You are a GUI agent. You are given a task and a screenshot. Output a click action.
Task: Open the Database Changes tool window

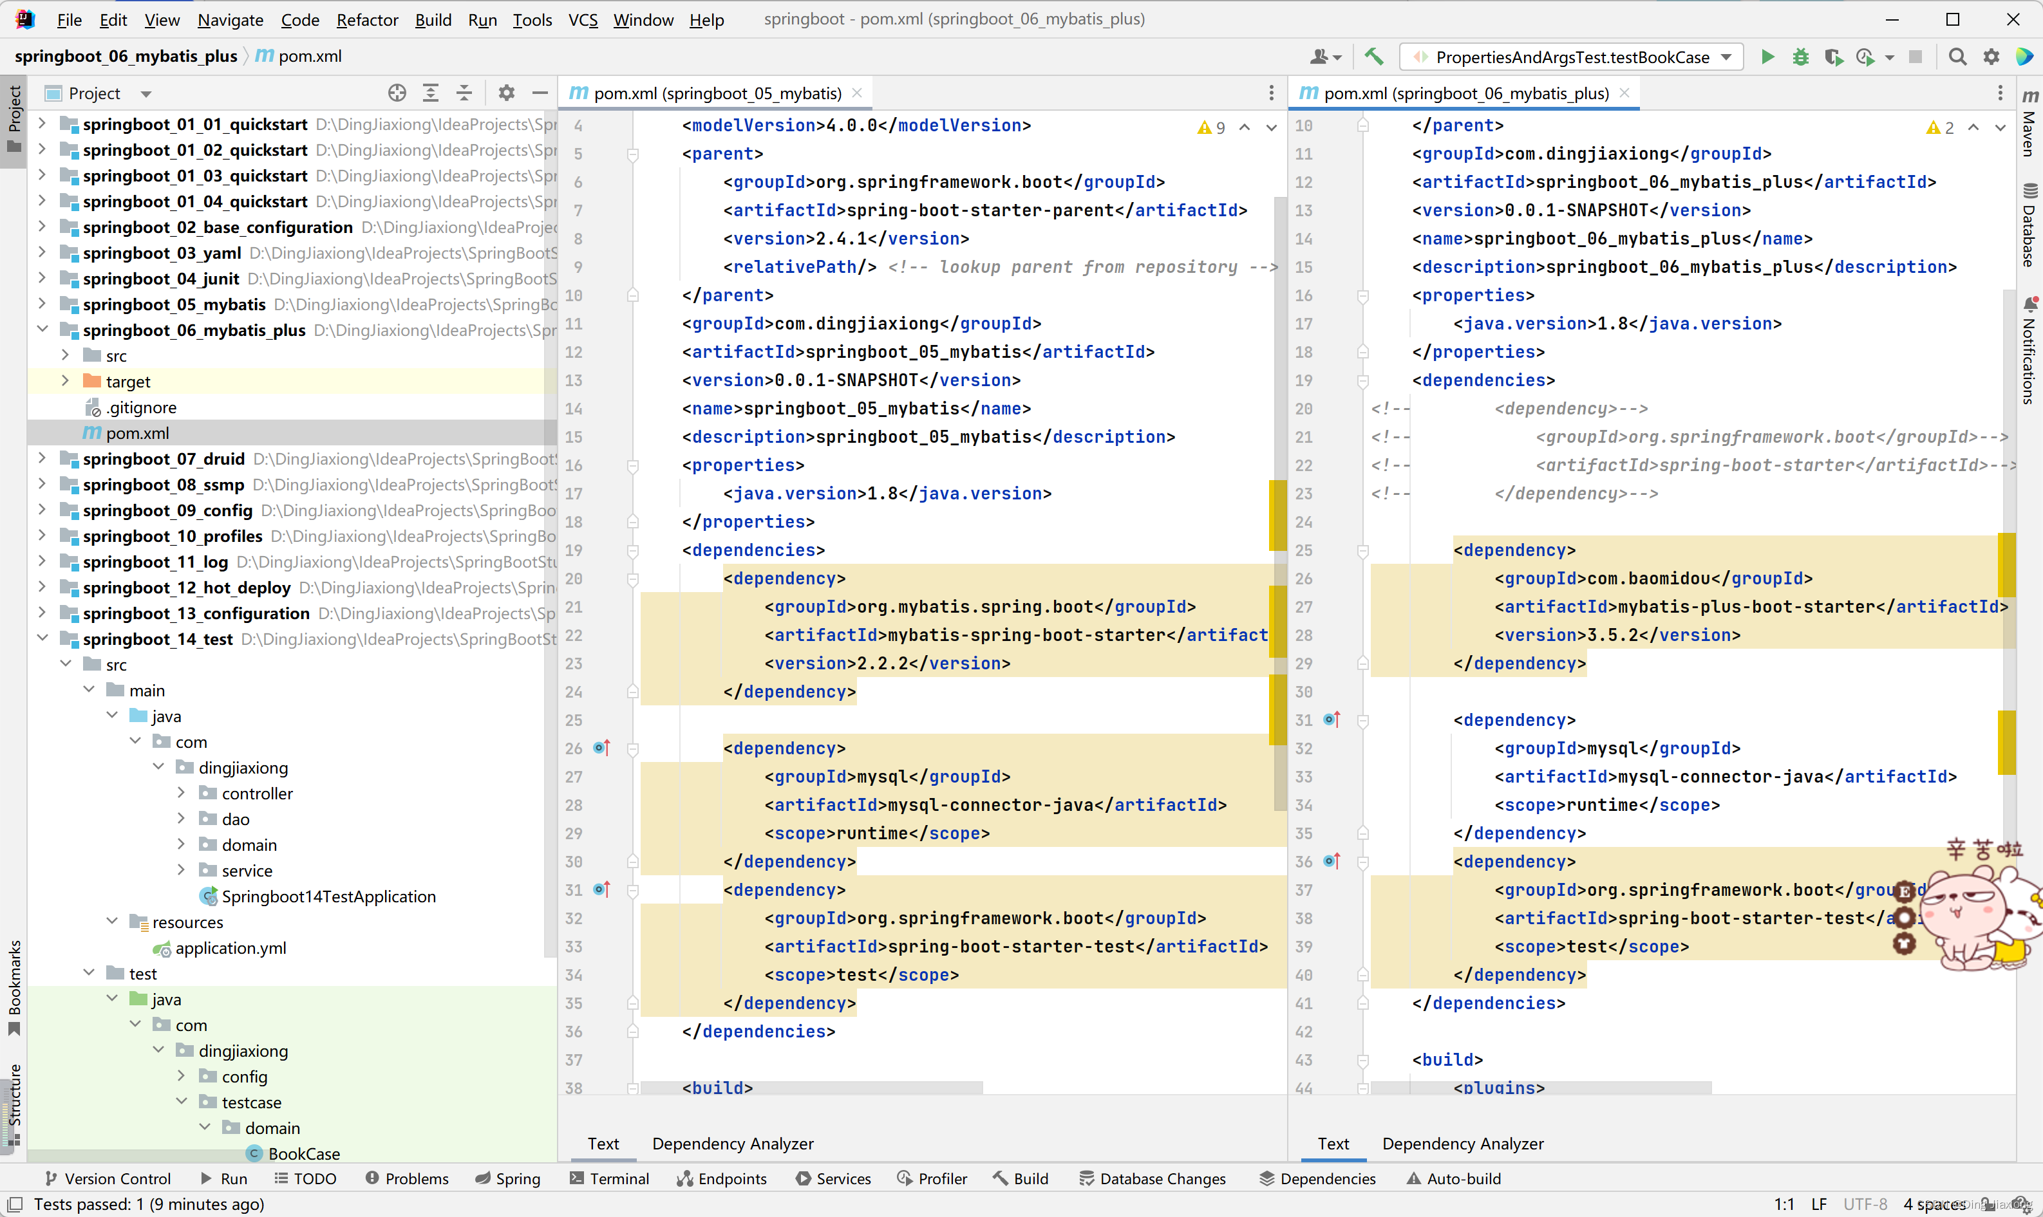(x=1153, y=1178)
